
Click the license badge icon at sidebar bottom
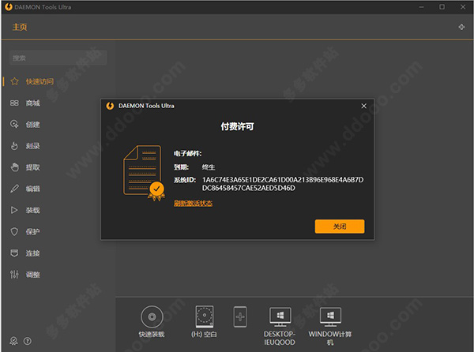pyautogui.click(x=13, y=341)
